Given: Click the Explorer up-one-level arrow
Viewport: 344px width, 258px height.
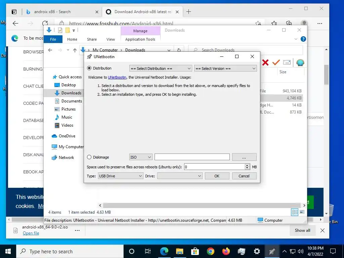Looking at the screenshot, I should click(75, 50).
